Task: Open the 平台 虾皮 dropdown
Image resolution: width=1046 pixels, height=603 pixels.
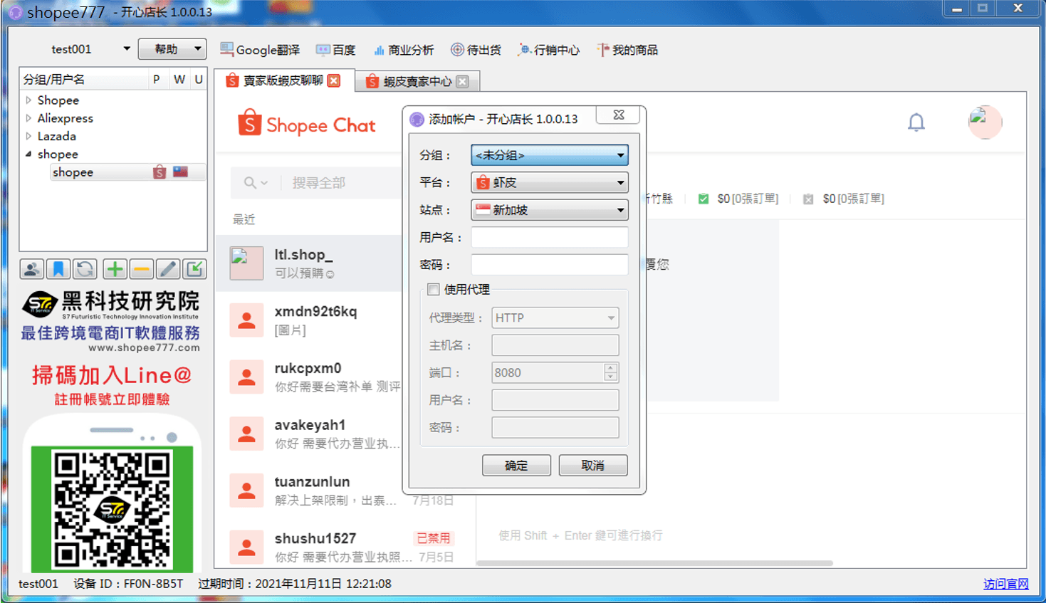Action: pos(550,182)
